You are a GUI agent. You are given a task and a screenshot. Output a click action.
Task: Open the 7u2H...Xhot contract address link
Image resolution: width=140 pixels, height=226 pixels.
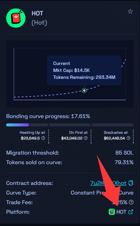[108, 183]
